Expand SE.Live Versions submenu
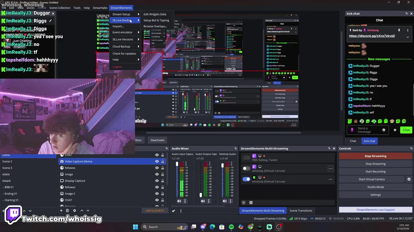This screenshot has width=414, height=232. [125, 39]
